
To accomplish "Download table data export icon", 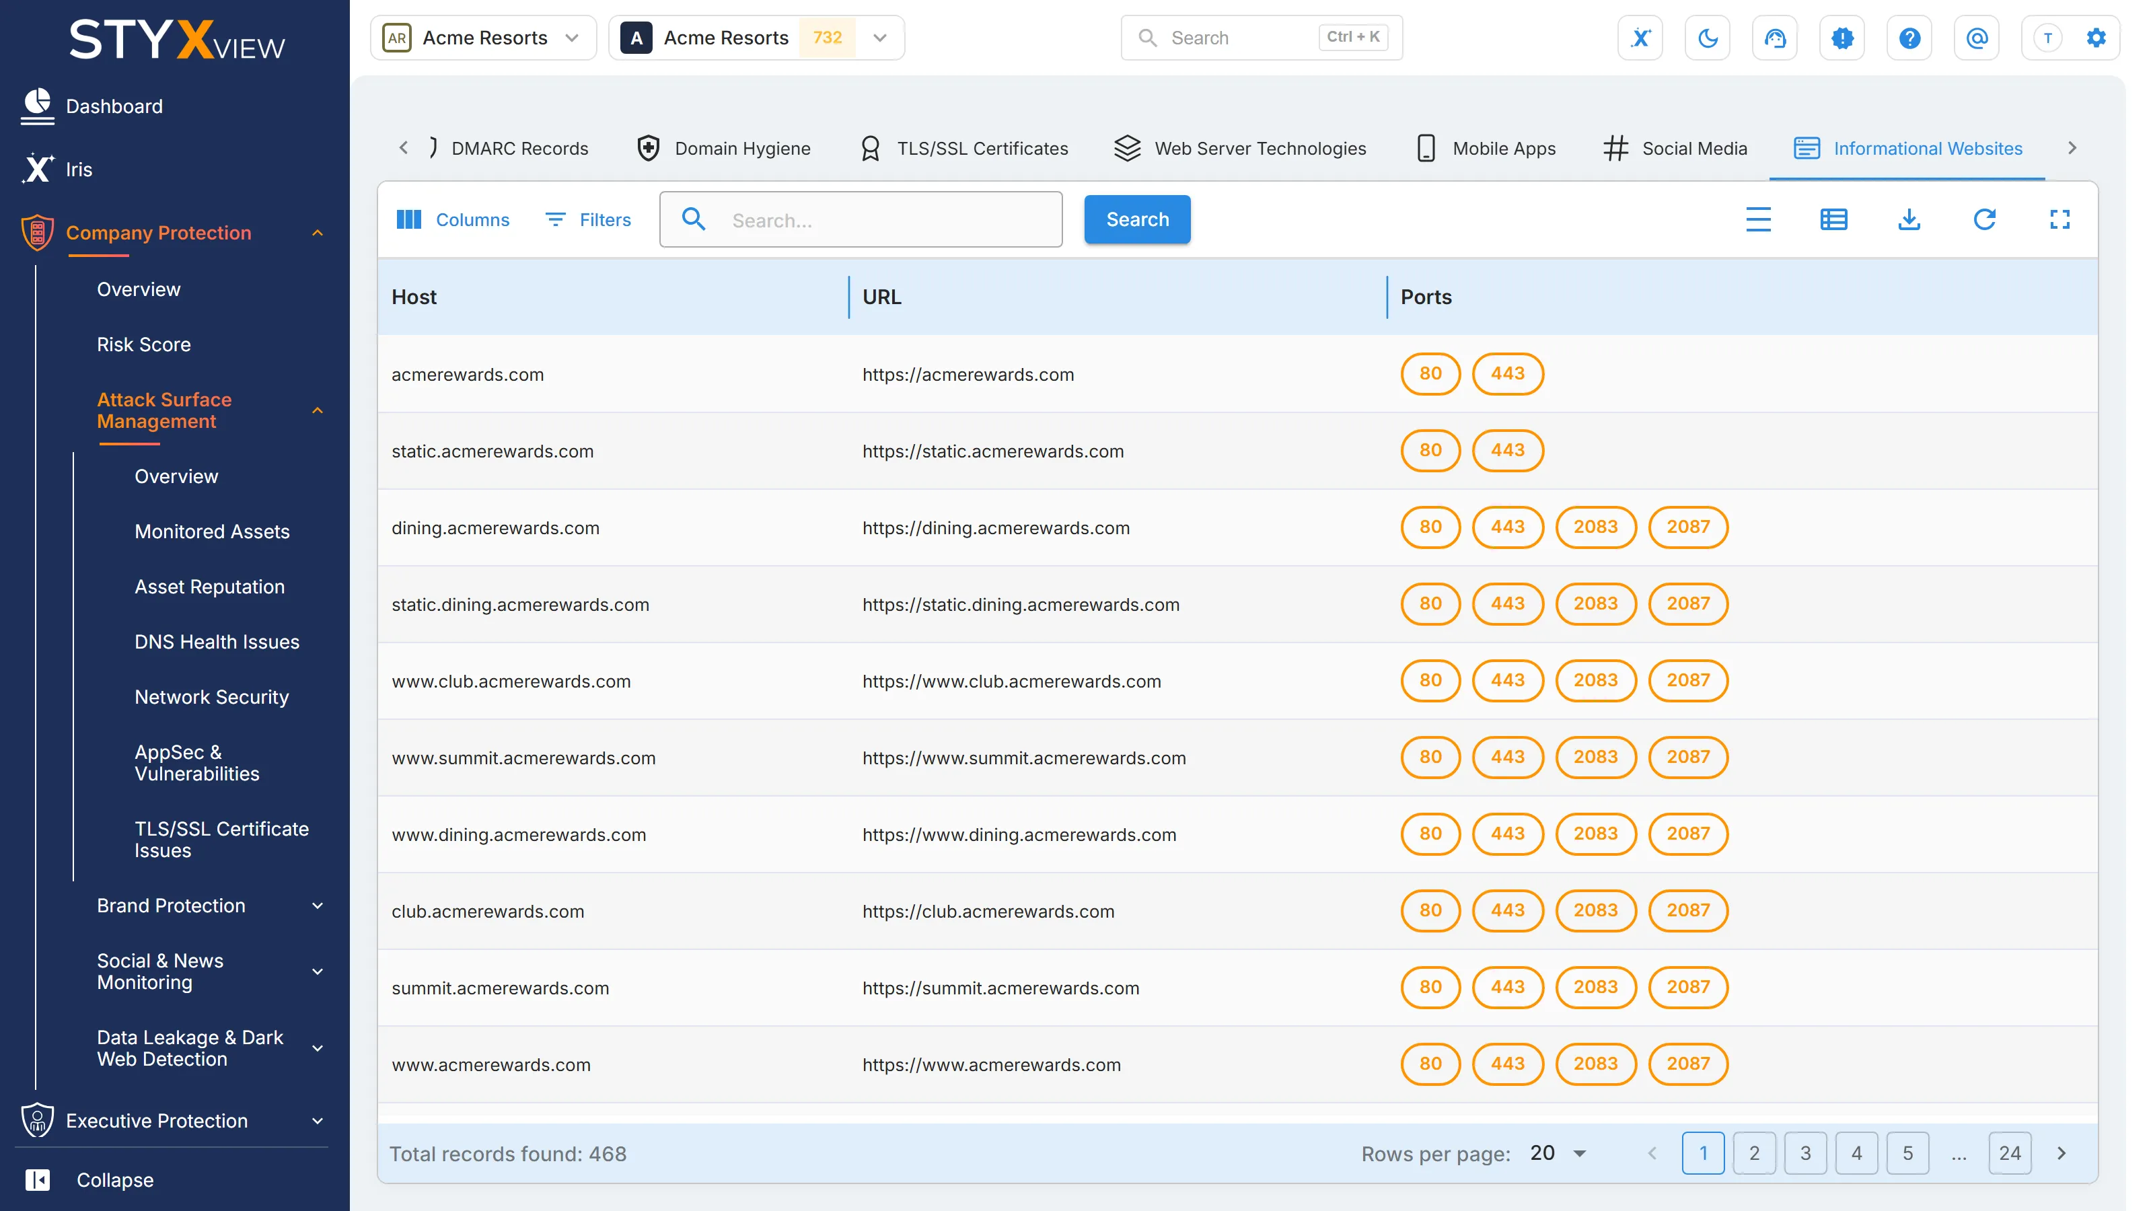I will tap(1909, 219).
